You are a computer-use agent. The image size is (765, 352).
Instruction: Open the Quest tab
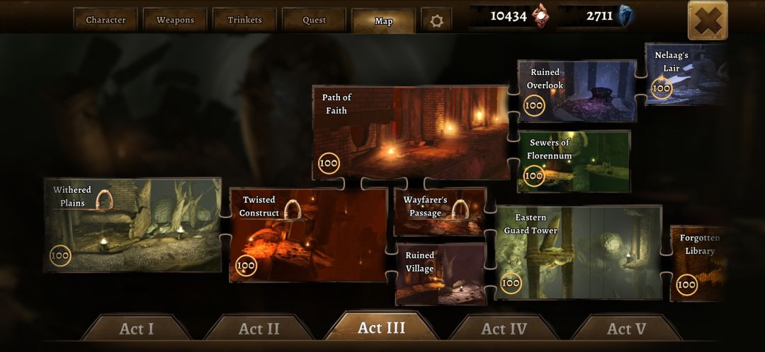[x=314, y=20]
